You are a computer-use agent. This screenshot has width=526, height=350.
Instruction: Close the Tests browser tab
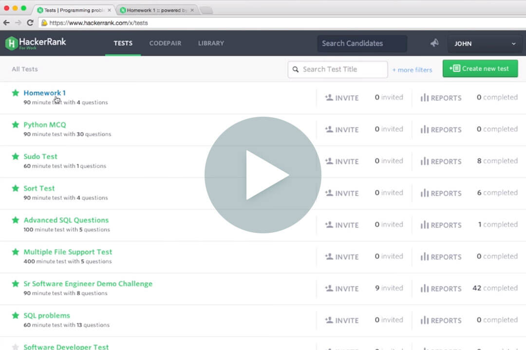(110, 10)
